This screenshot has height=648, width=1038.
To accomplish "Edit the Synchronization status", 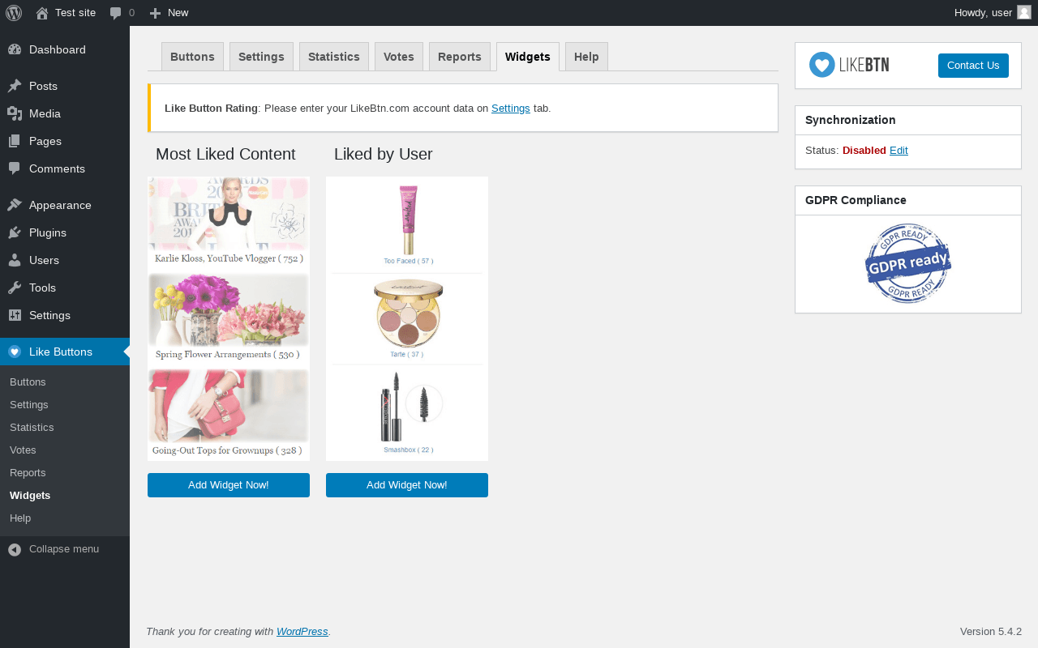I will tap(899, 151).
